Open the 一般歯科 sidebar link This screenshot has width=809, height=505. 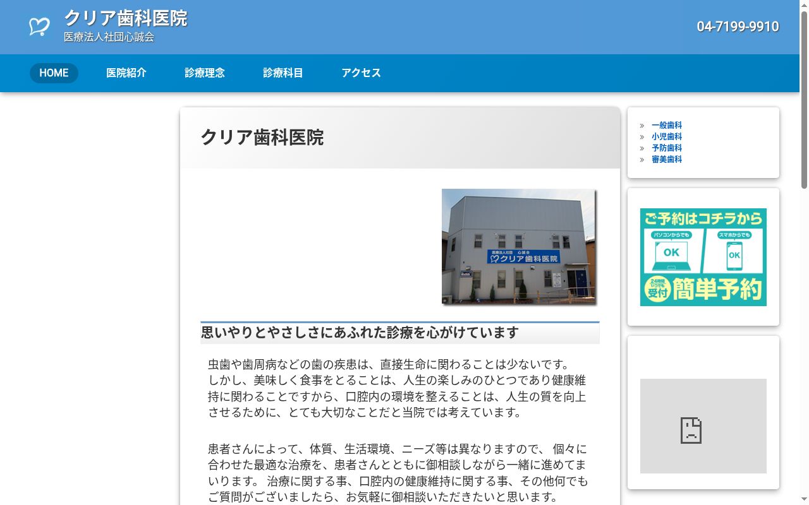pos(667,126)
